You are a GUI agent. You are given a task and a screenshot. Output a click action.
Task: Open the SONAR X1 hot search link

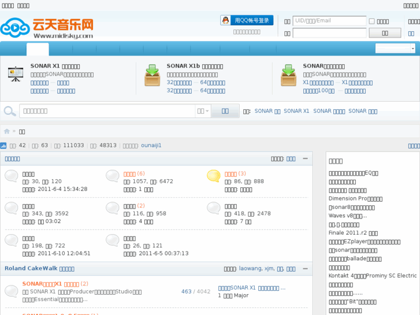pyautogui.click(x=296, y=111)
